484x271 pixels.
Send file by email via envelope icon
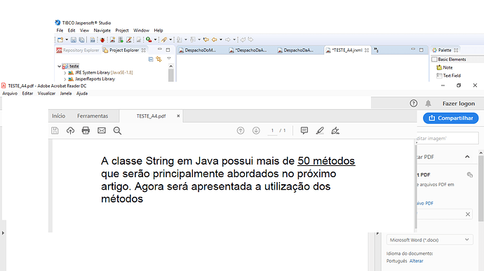pyautogui.click(x=102, y=130)
